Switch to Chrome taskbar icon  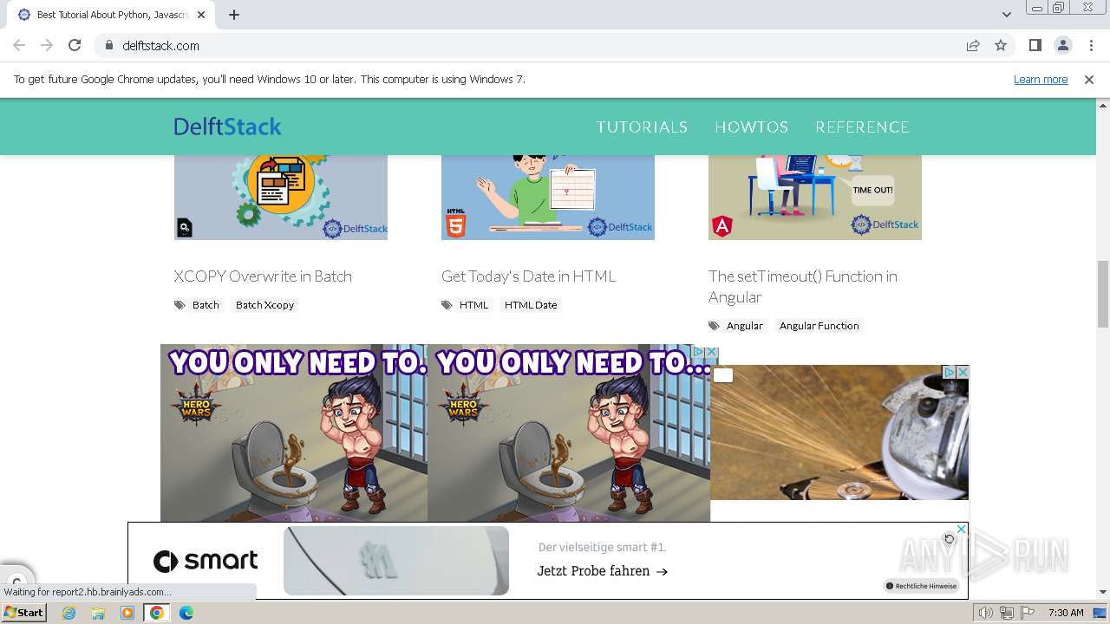click(x=157, y=613)
